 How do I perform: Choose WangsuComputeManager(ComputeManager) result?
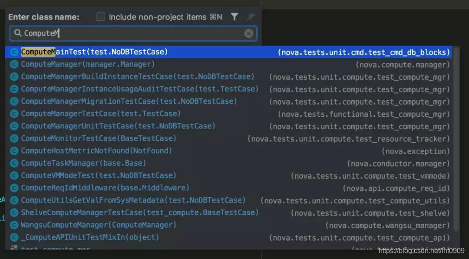[x=228, y=225]
